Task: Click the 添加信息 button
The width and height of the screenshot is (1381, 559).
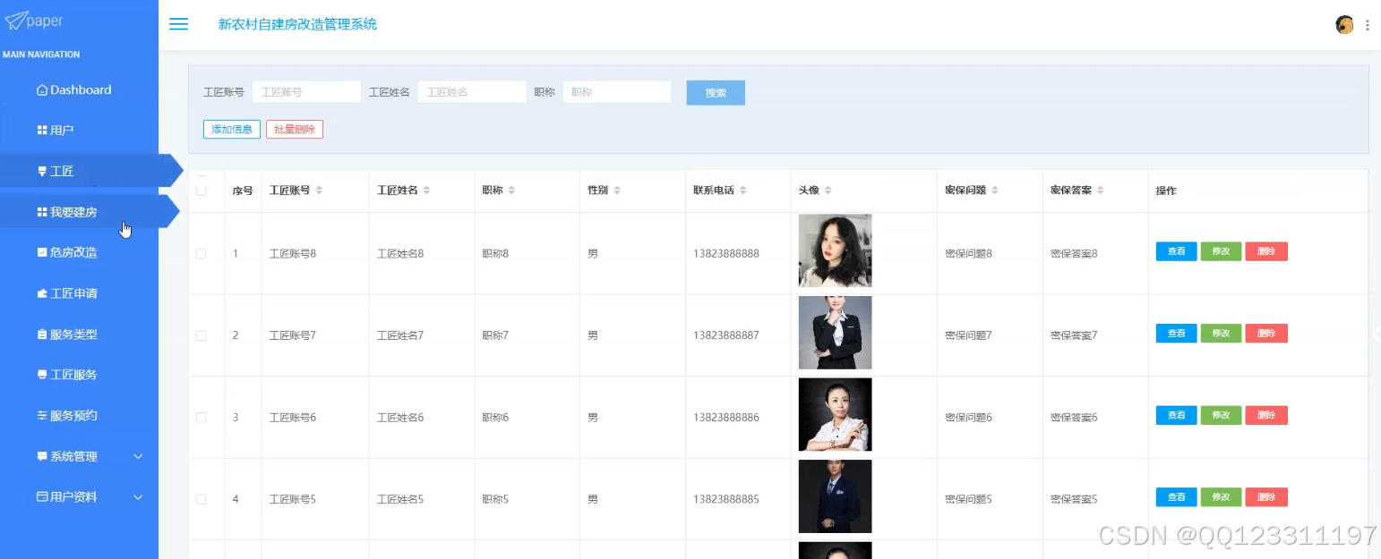Action: [x=232, y=130]
